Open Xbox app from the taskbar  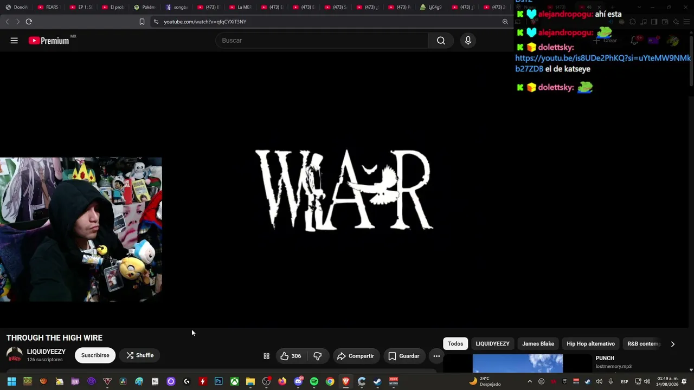point(234,381)
